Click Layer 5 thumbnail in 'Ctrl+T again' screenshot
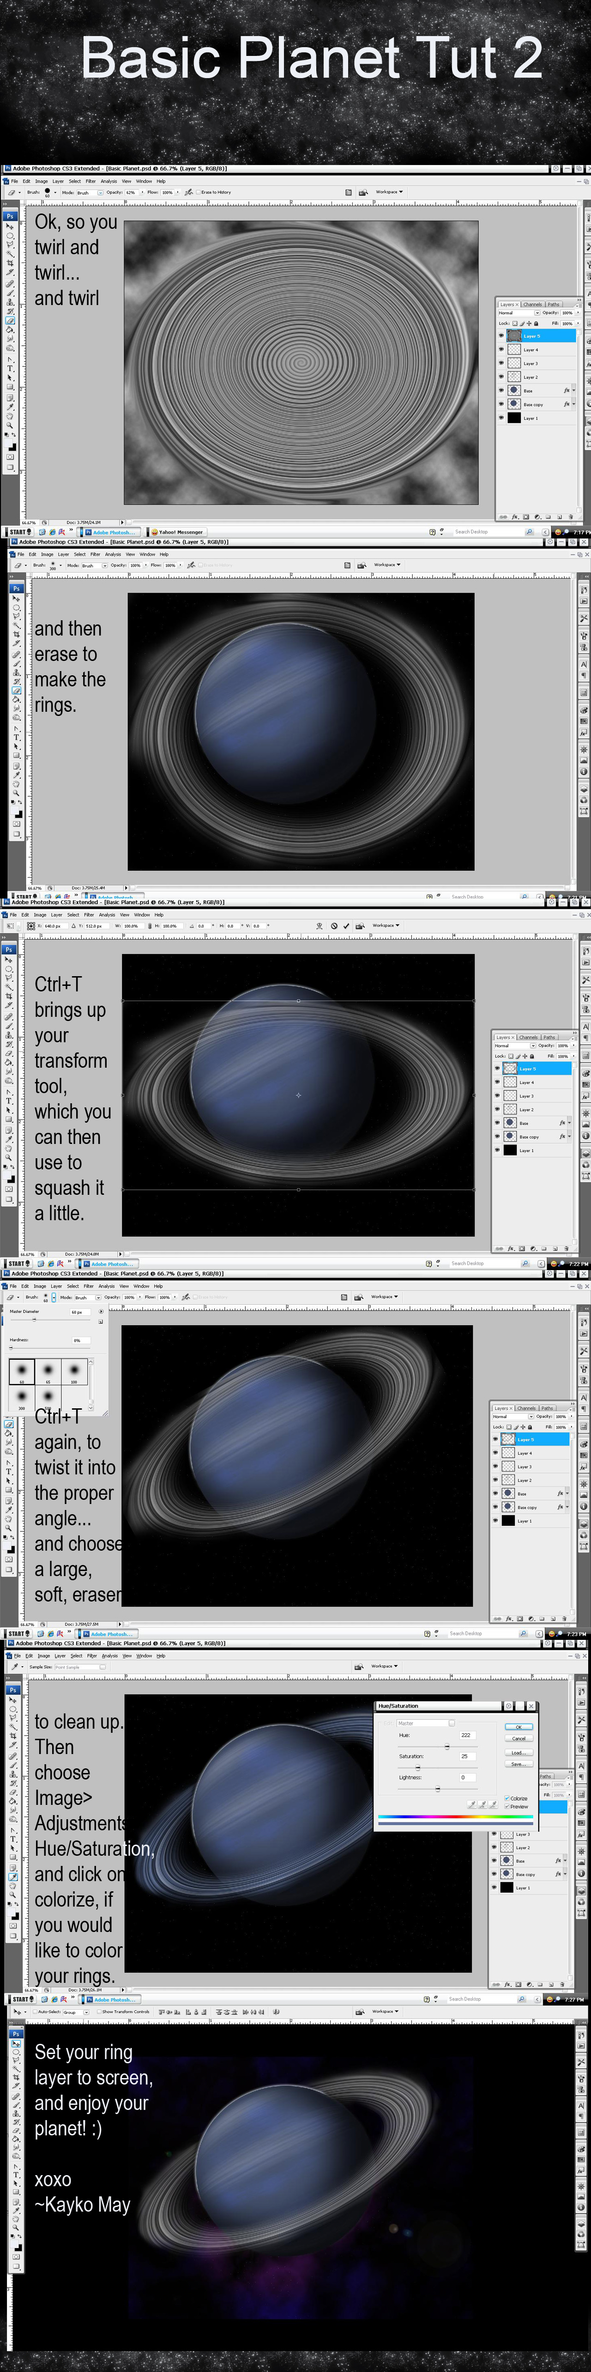 508,1439
